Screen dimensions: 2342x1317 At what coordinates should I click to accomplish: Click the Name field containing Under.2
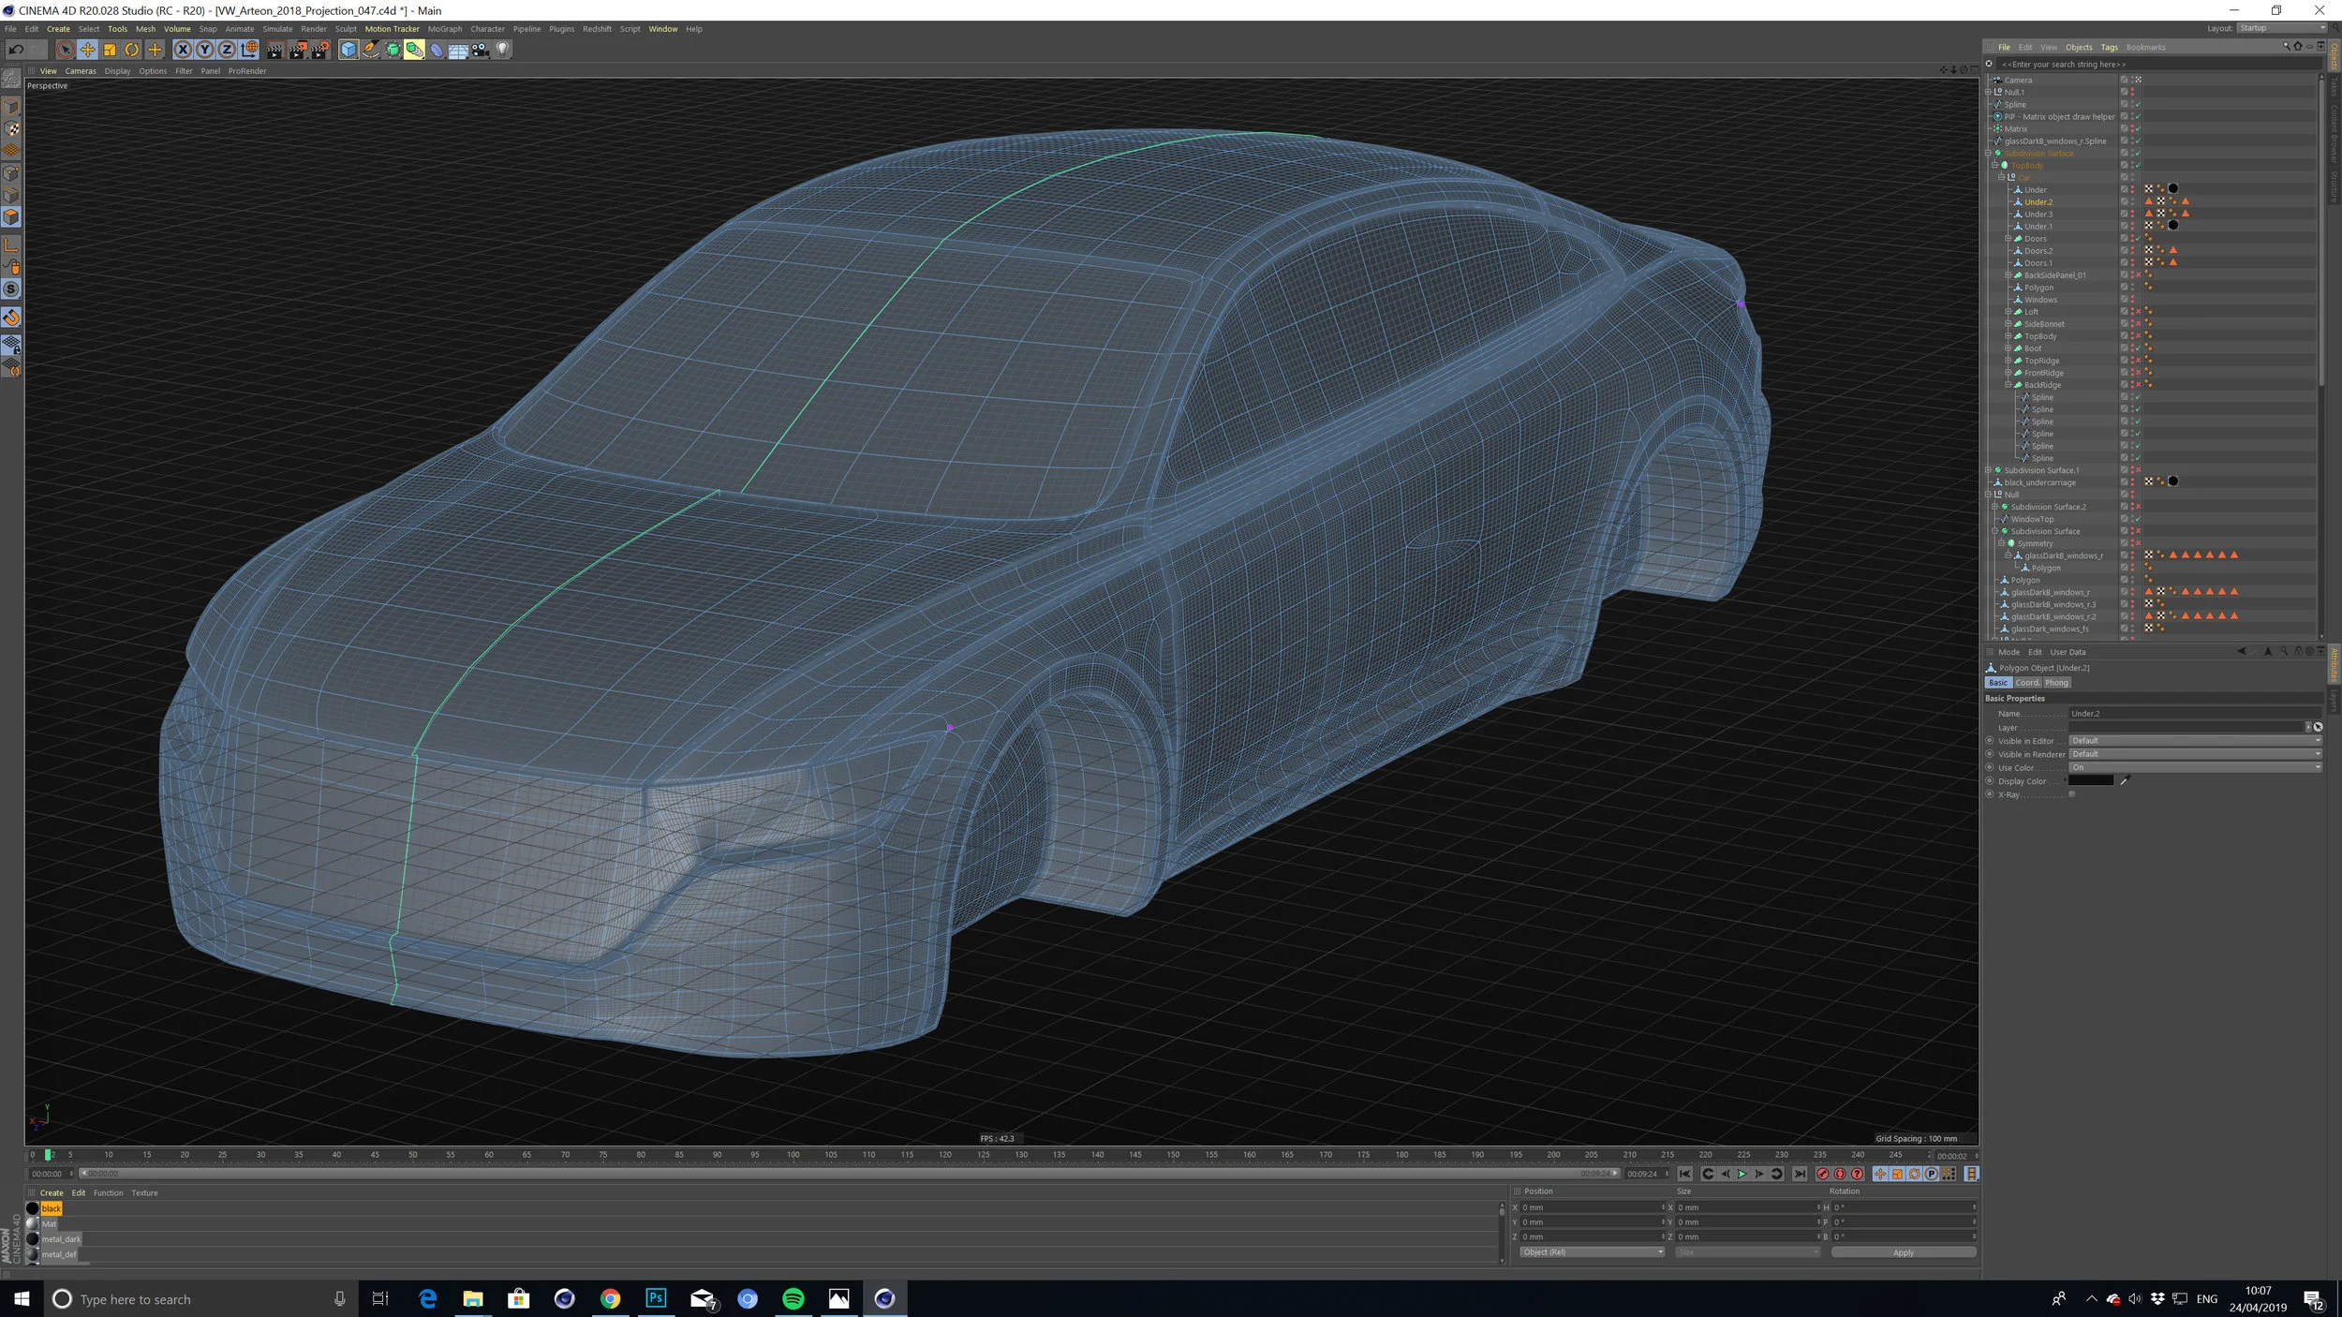click(2195, 714)
